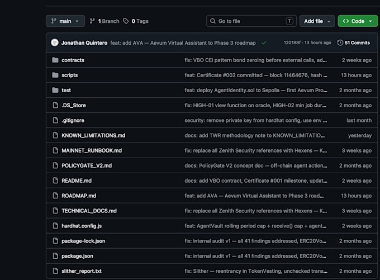Open package.json file
The height and width of the screenshot is (280, 380).
[x=77, y=256]
